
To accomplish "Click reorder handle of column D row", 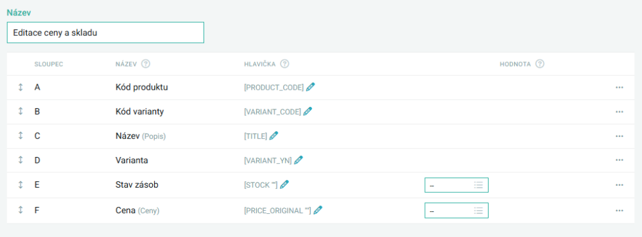I will point(21,160).
